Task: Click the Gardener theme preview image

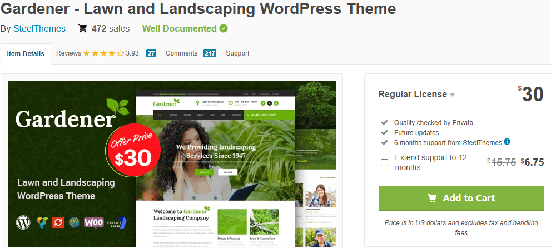Action: point(171,164)
